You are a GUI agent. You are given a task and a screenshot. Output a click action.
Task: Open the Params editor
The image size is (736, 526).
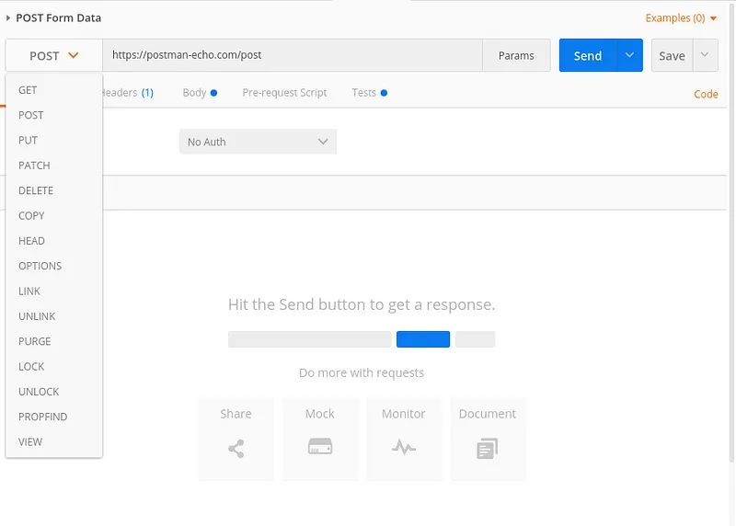click(516, 55)
